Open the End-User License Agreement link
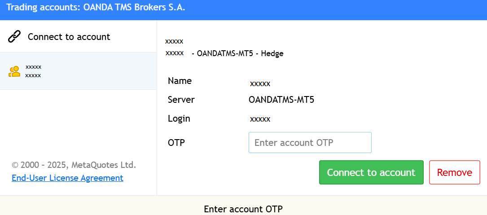The height and width of the screenshot is (215, 487). pyautogui.click(x=67, y=178)
